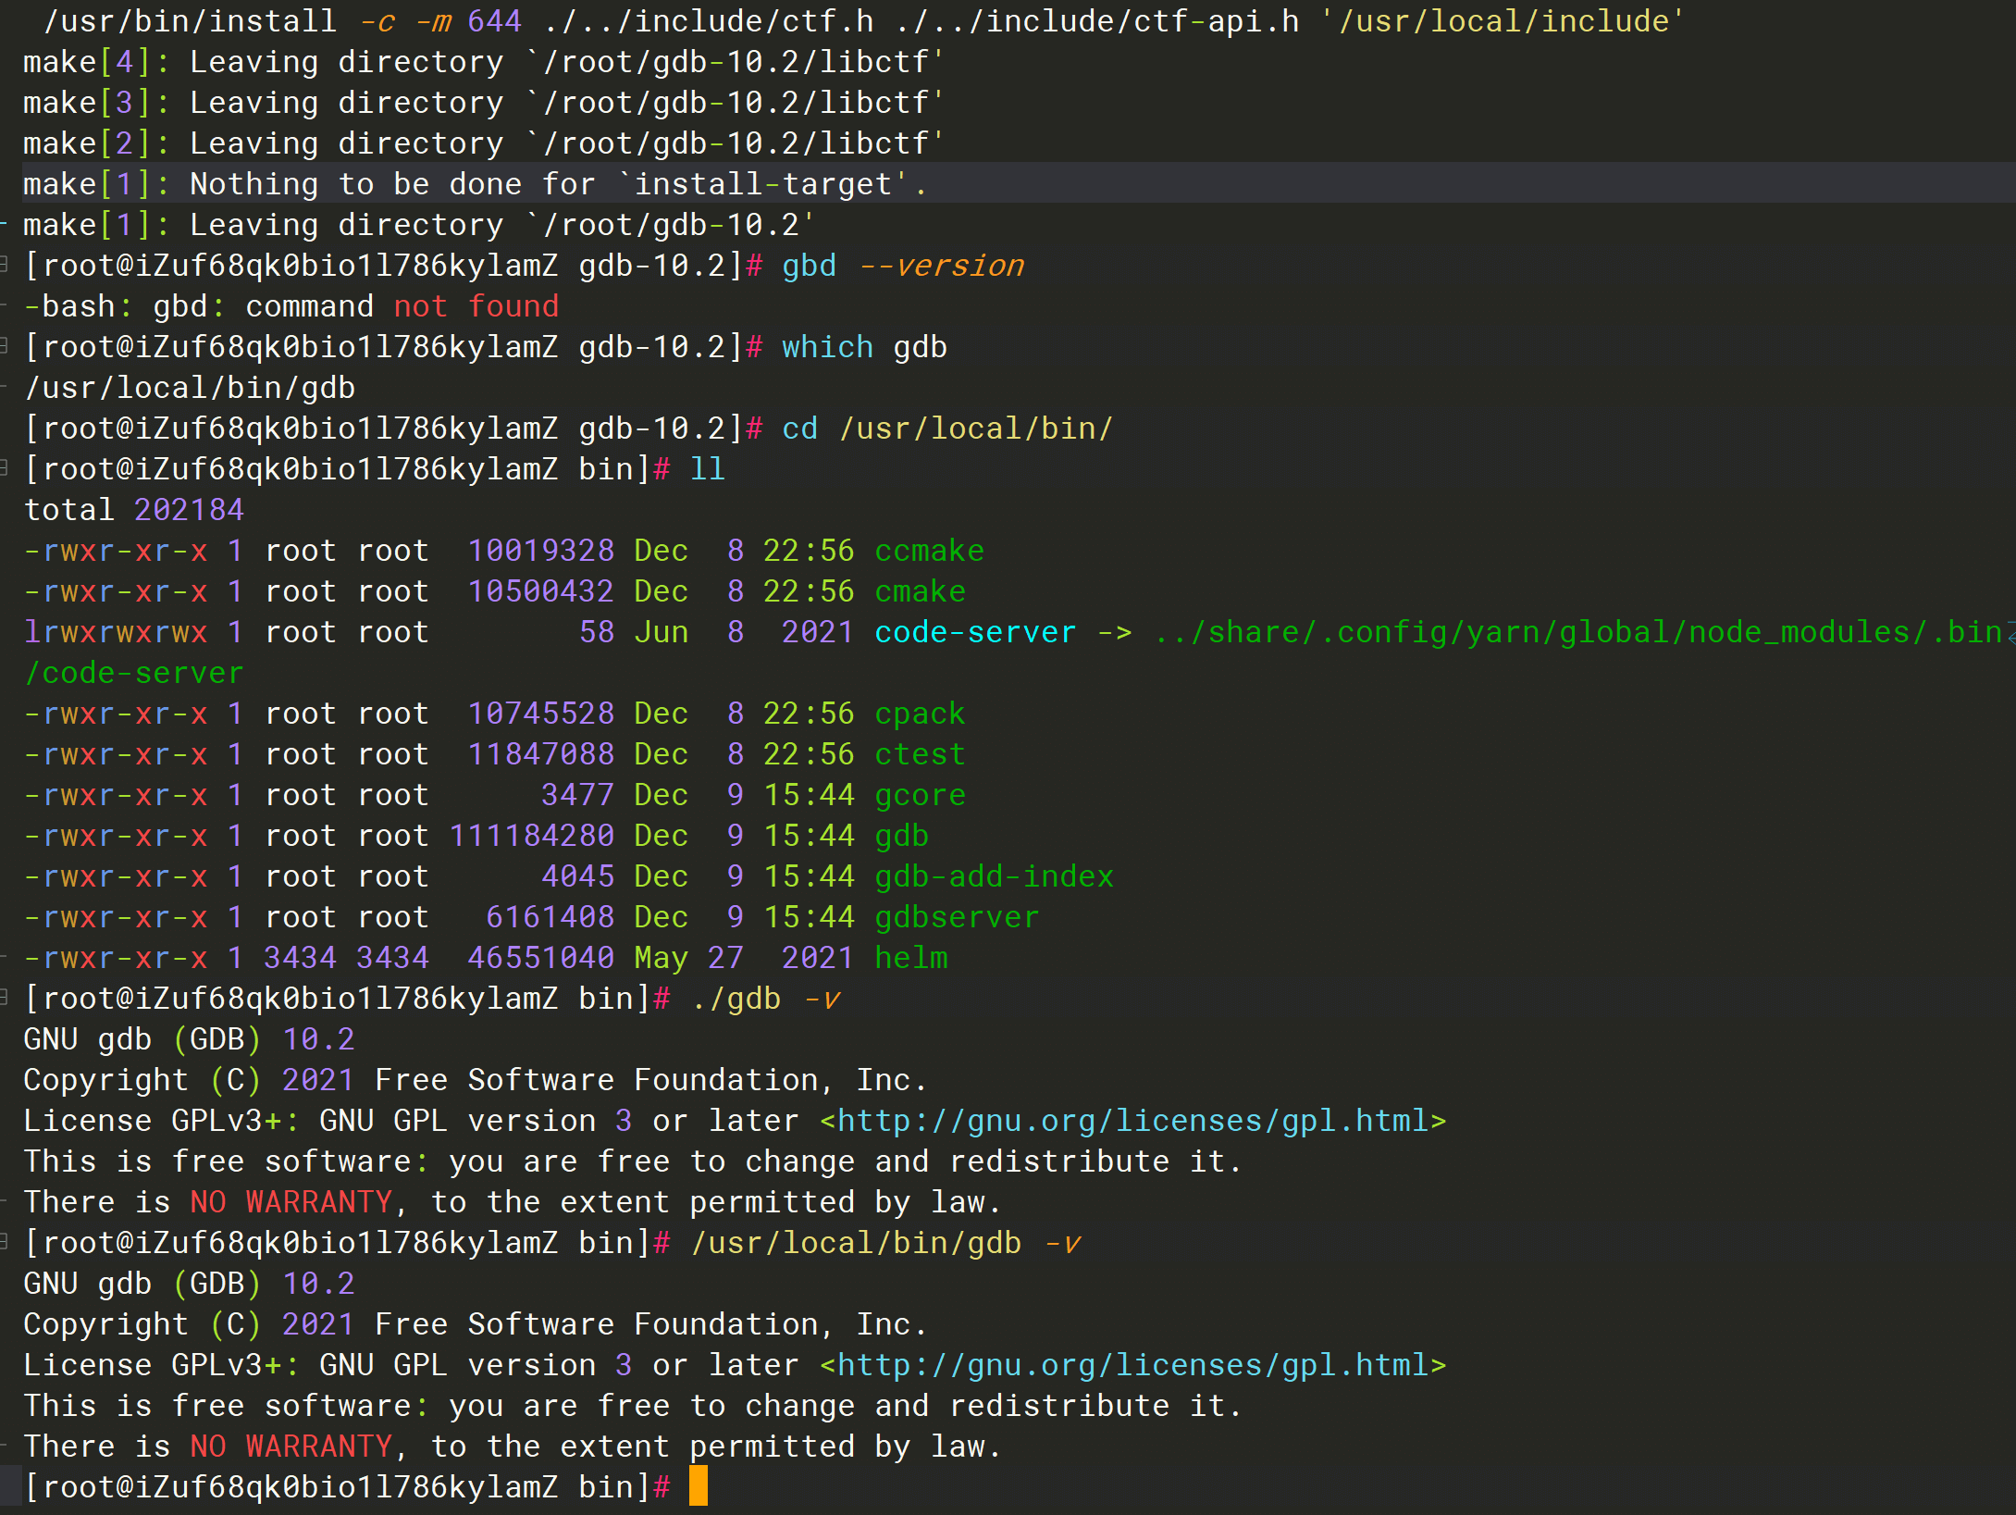Screen dimensions: 2016x1515
Task: Collapse the fold marker beside /usr/local/bin/gdb -v
Action: point(5,1243)
